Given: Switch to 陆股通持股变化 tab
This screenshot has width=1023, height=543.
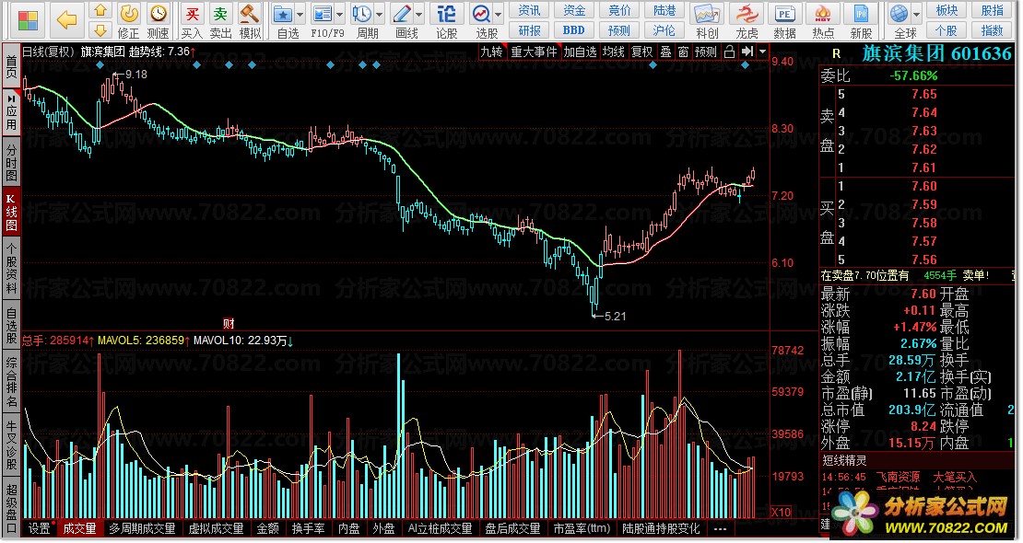Looking at the screenshot, I should (660, 528).
